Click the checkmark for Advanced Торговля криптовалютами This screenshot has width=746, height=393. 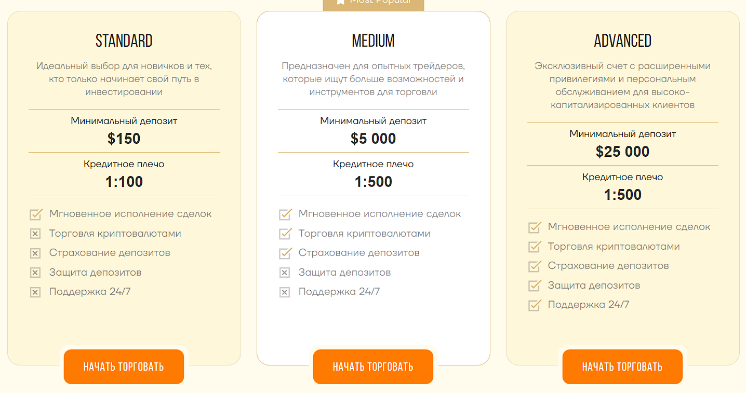(x=535, y=247)
